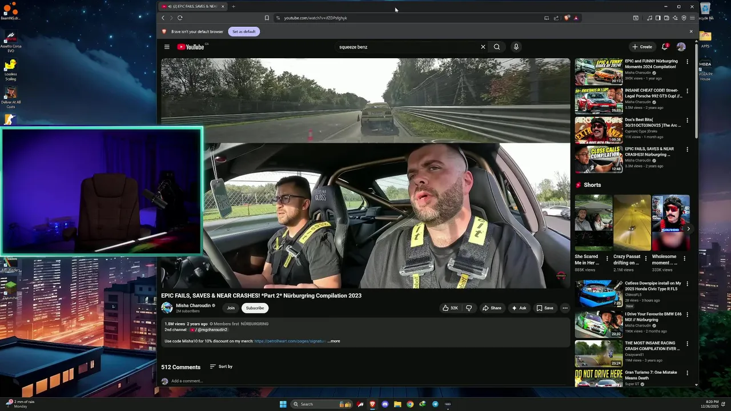Screen dimensions: 731x411
Task: Run search with the magnifier button
Action: (x=497, y=47)
